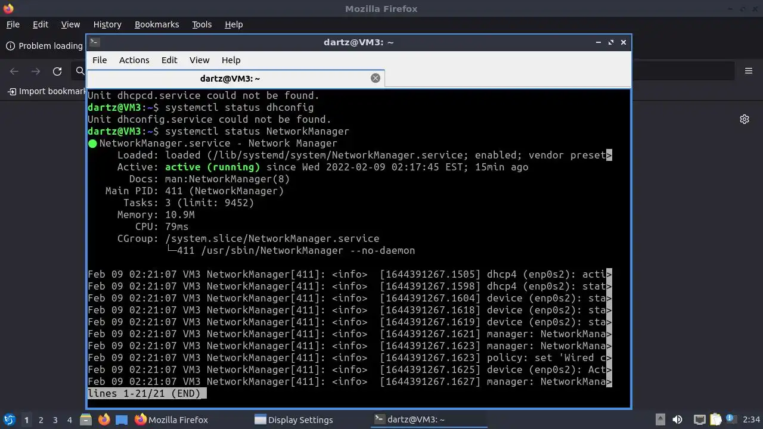Click the blue show-desktop panel icon
The image size is (763, 429).
[122, 419]
